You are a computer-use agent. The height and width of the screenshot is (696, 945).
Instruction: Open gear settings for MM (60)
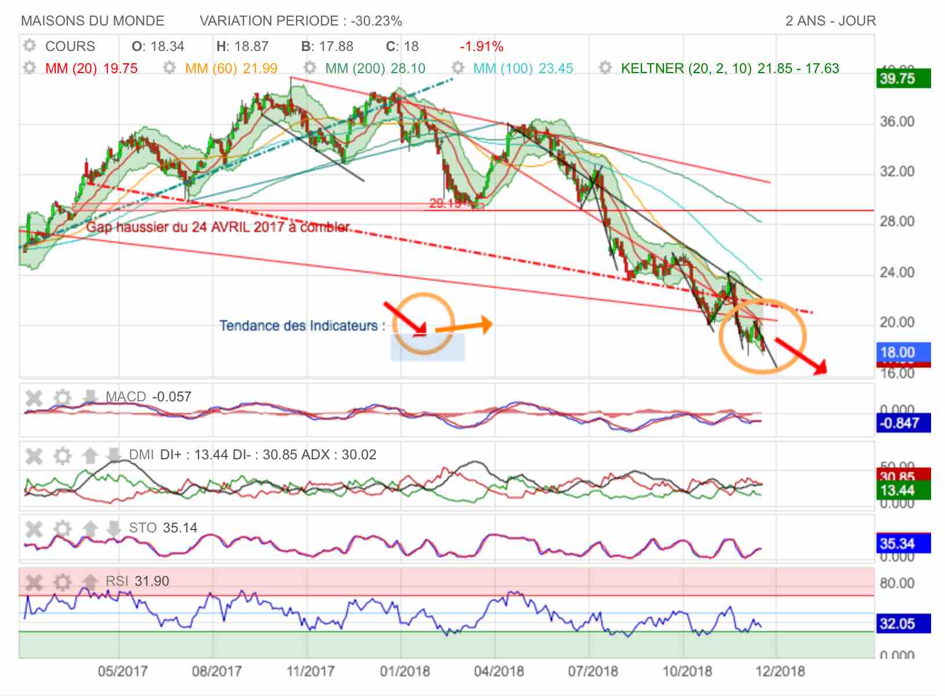(169, 68)
